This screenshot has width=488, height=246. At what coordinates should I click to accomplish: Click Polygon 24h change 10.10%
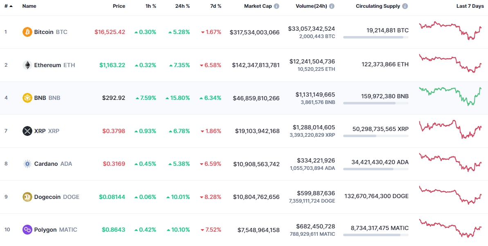[178, 230]
